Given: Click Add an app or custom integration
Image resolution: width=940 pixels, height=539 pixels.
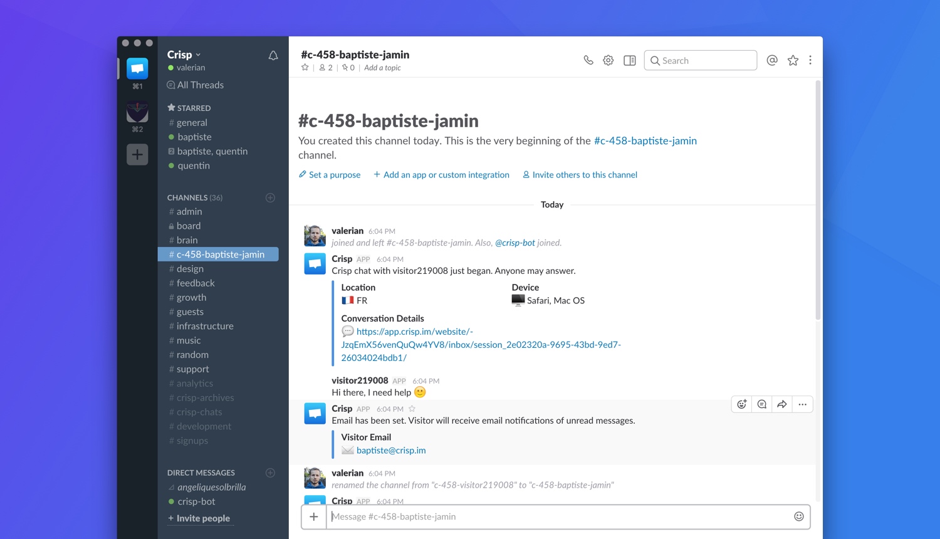Looking at the screenshot, I should [x=441, y=175].
